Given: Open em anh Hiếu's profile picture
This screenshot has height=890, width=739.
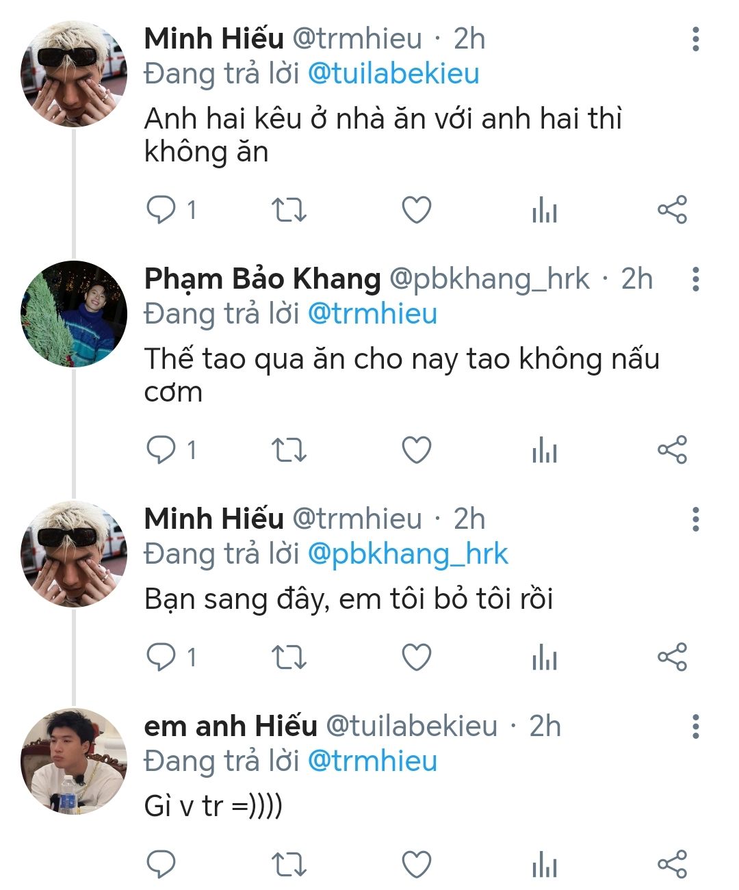Looking at the screenshot, I should pyautogui.click(x=74, y=761).
